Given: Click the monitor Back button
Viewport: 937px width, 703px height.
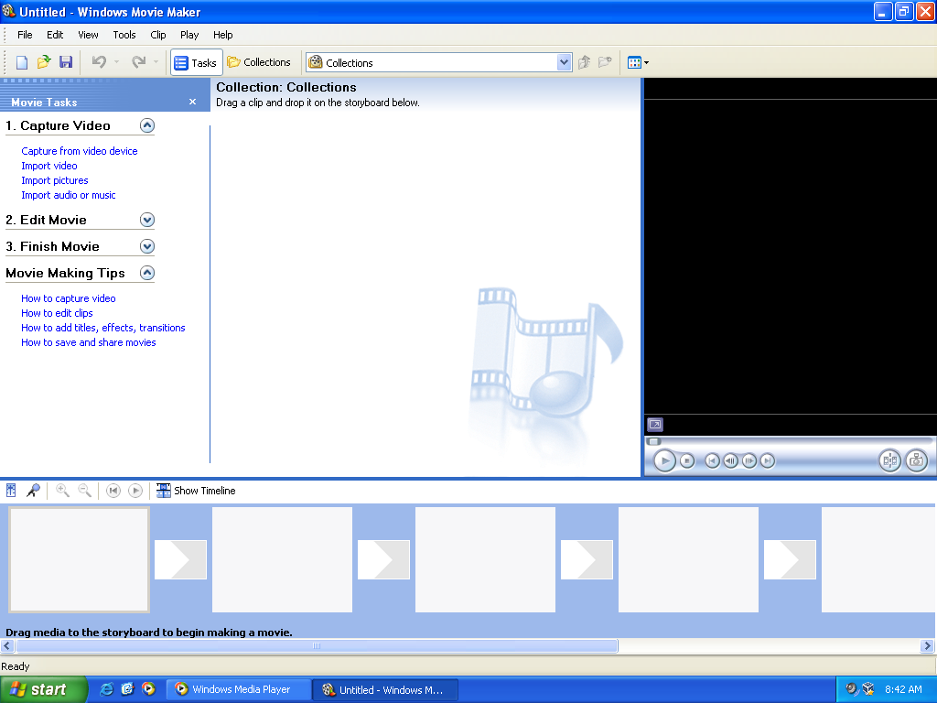Looking at the screenshot, I should 712,461.
